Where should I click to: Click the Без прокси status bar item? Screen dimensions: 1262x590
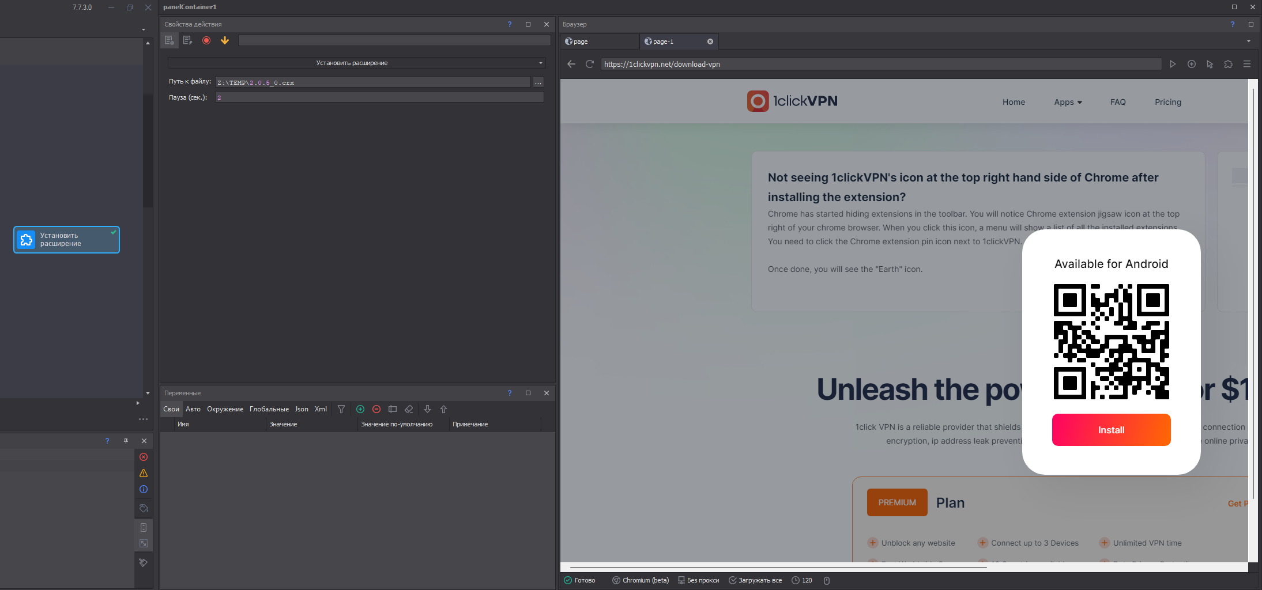[698, 580]
